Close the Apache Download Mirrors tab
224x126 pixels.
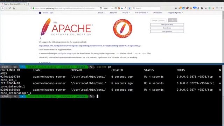click(x=24, y=4)
